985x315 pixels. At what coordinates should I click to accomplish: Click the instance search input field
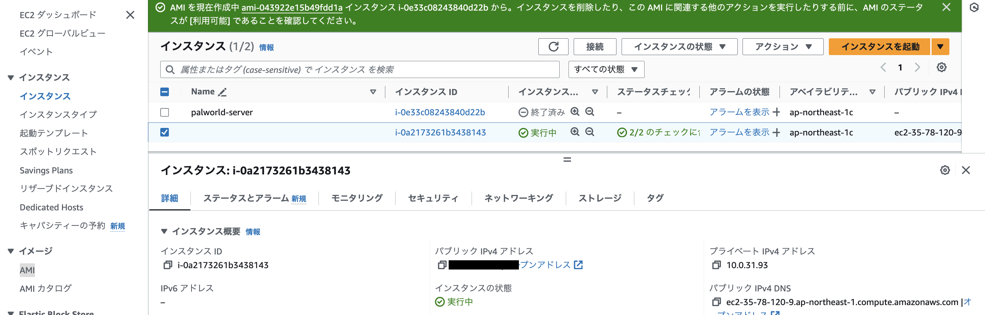pos(359,69)
